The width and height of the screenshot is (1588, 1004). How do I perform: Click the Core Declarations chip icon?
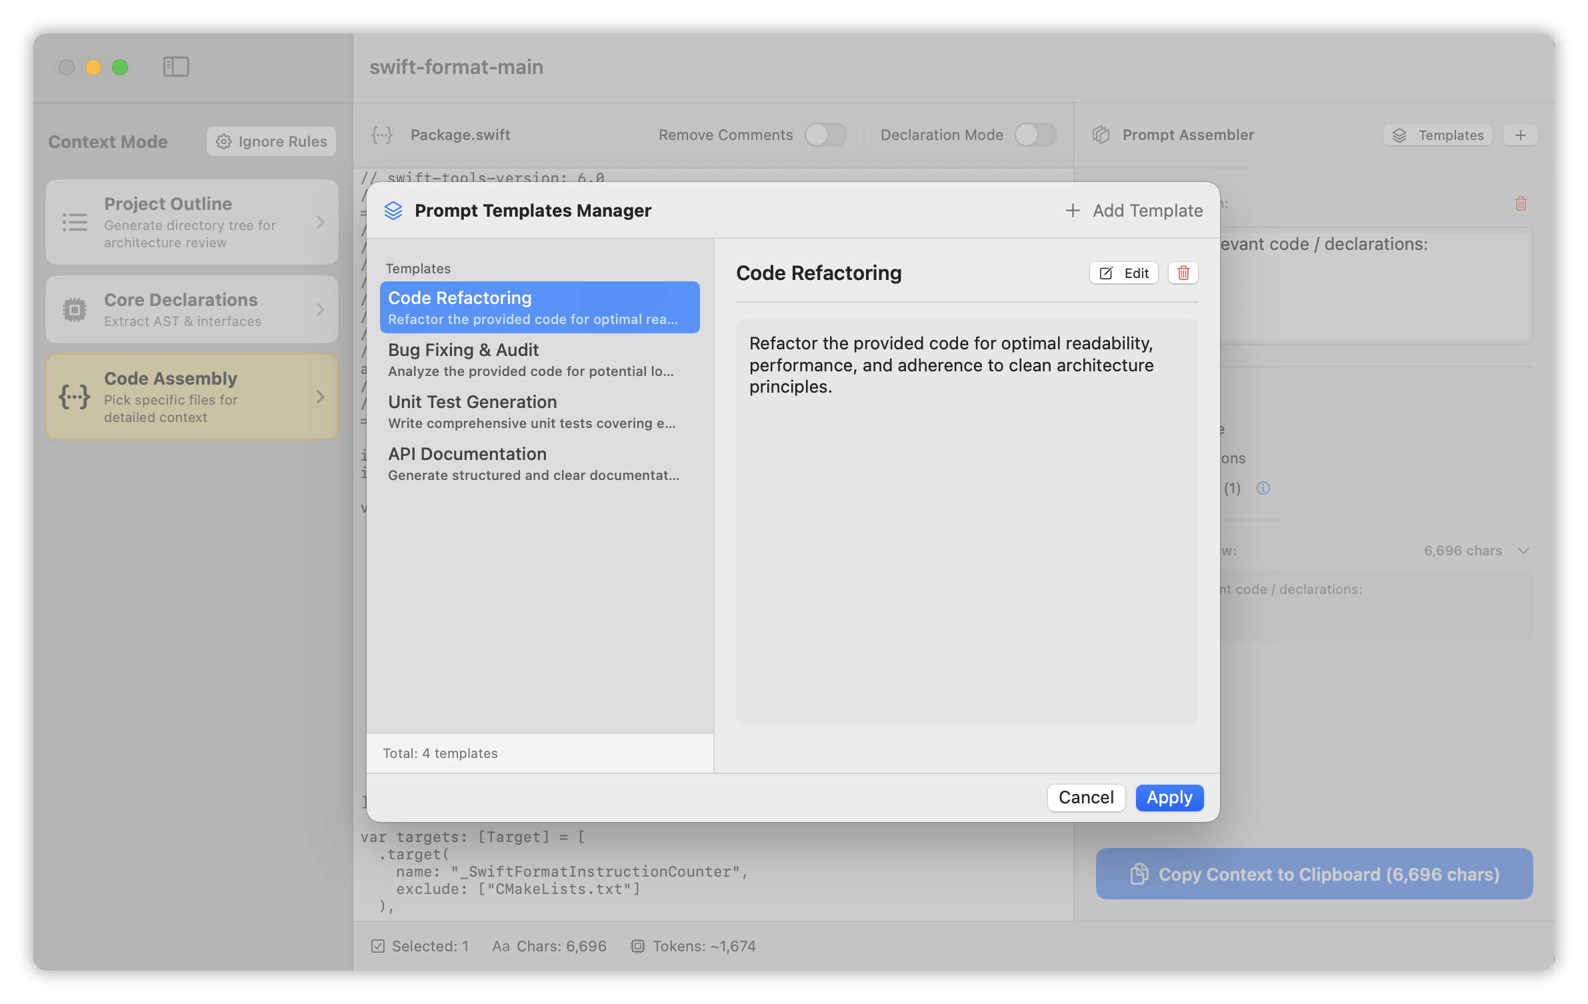[x=75, y=309]
